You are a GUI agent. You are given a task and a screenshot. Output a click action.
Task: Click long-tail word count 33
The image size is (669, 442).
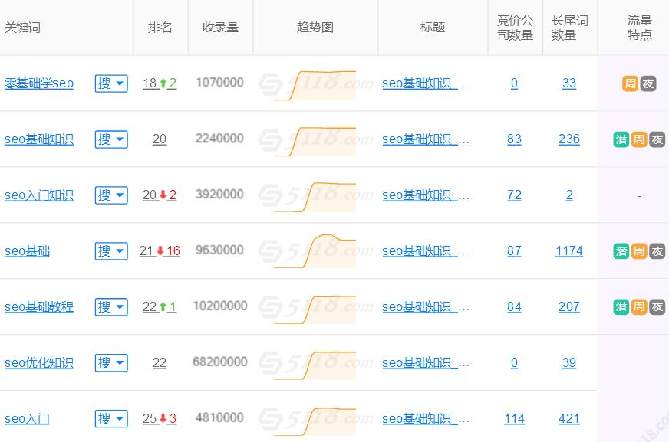click(569, 83)
